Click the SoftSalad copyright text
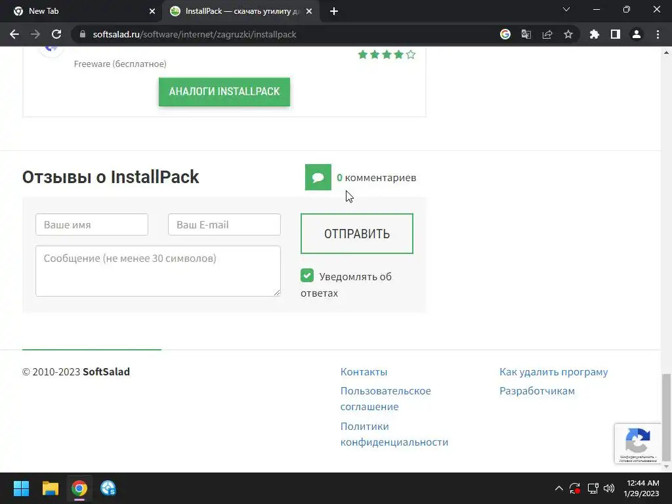The height and width of the screenshot is (504, 672). [76, 371]
